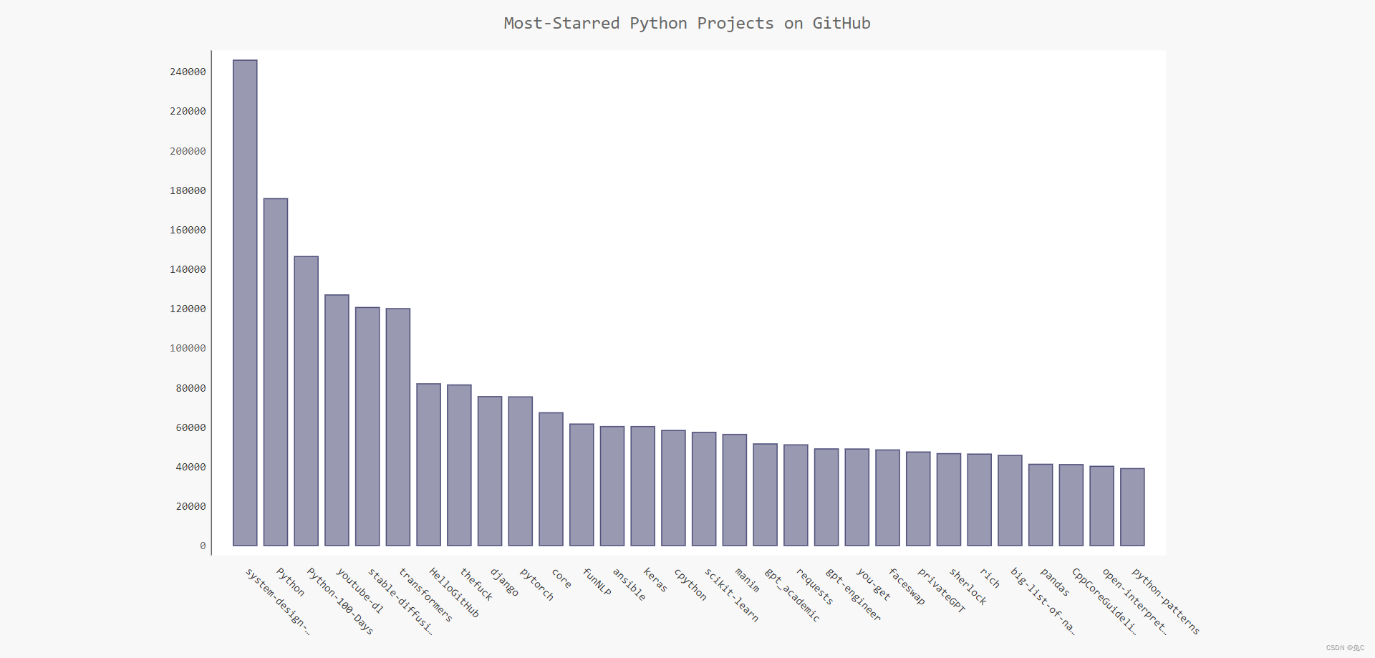This screenshot has width=1375, height=658.
Task: Click the 'scikit-learn' axis label
Action: [731, 595]
